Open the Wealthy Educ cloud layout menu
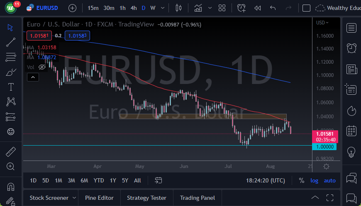Viewport: 361px width, 206px height. (x=338, y=8)
